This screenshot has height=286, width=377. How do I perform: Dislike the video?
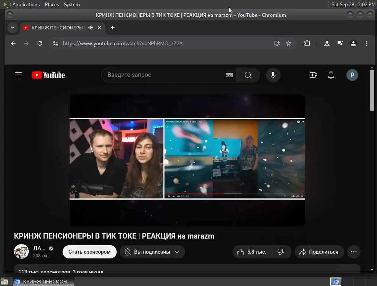[x=281, y=252]
